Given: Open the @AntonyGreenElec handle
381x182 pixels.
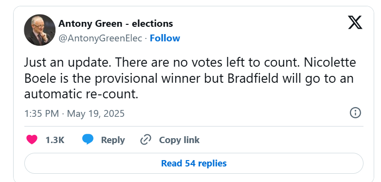Looking at the screenshot, I should click(x=100, y=38).
